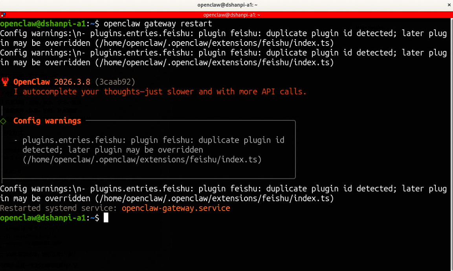Click the block cursor at the prompt
The width and height of the screenshot is (453, 271).
(106, 218)
